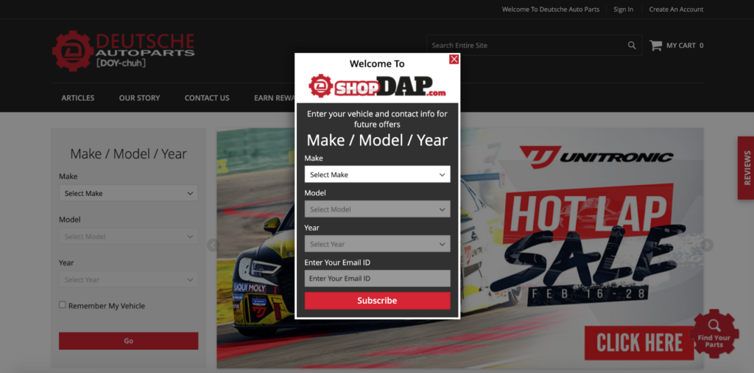The width and height of the screenshot is (754, 373).
Task: Click the Find Your Parts gear badge
Action: pos(714,334)
